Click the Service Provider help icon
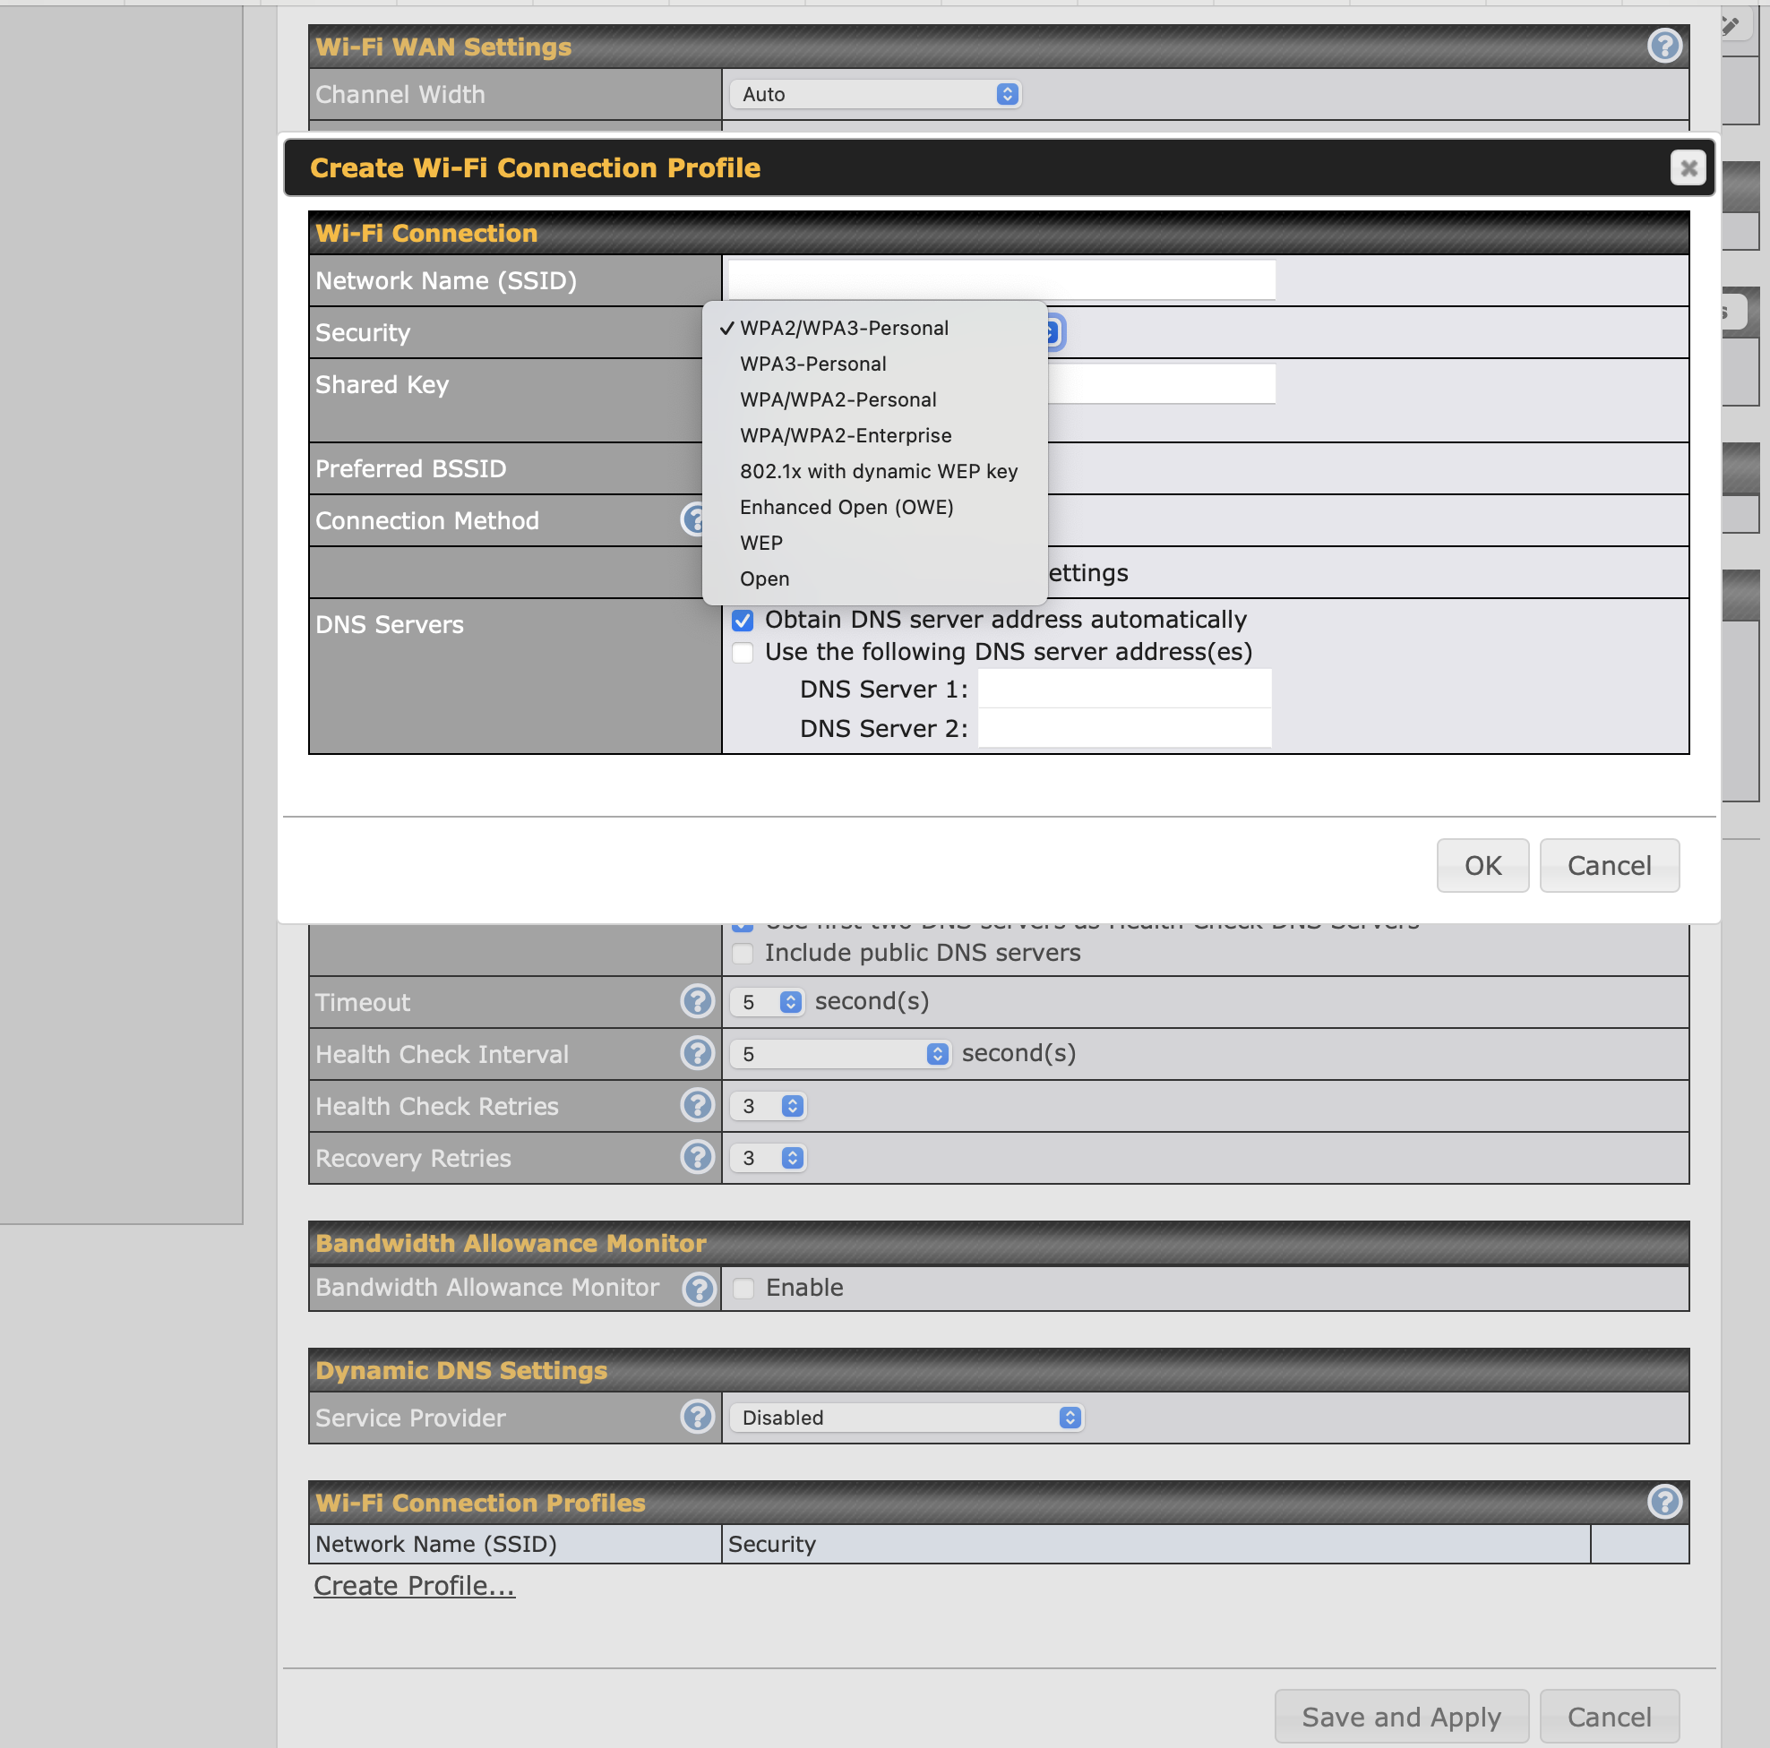The image size is (1770, 1748). (x=697, y=1417)
